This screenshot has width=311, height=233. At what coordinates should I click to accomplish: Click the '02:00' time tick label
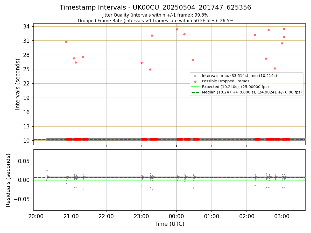click(247, 216)
